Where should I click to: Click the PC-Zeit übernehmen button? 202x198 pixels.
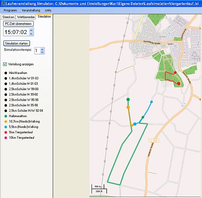pyautogui.click(x=18, y=24)
